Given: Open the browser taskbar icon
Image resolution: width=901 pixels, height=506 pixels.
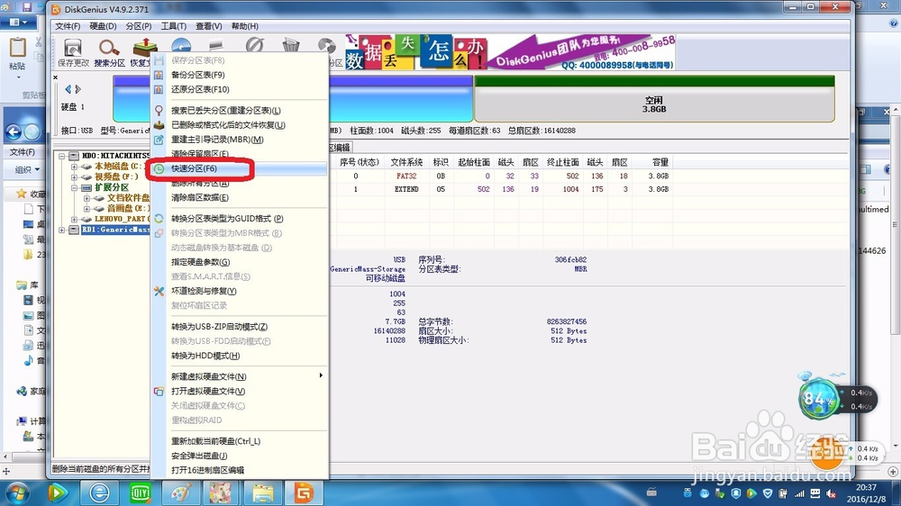Looking at the screenshot, I should pyautogui.click(x=99, y=492).
